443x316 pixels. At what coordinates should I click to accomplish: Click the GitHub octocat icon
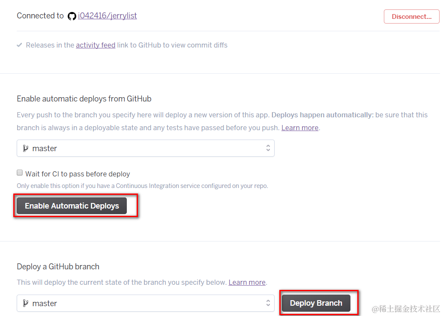pos(72,16)
